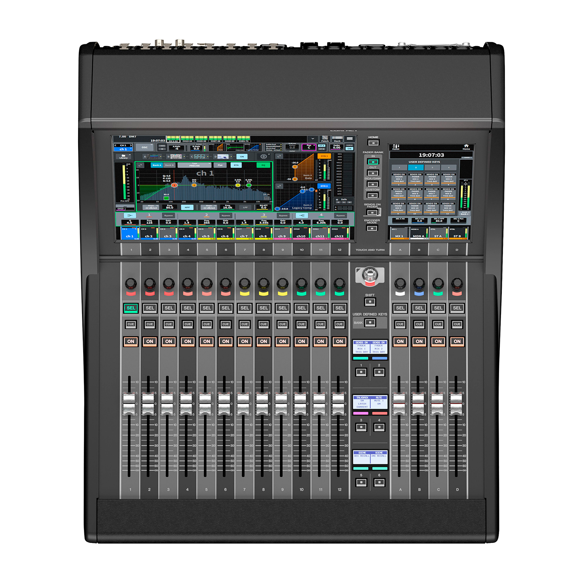Toggle the EQ on button
This screenshot has height=583, width=583.
(x=263, y=165)
